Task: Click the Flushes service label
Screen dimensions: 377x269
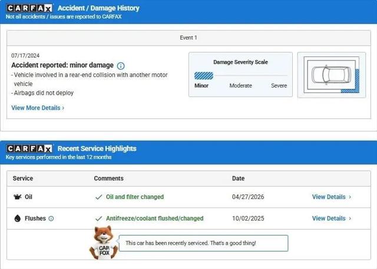Action: point(35,218)
